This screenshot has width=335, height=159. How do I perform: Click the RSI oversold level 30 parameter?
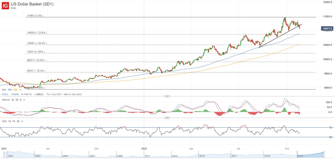[18, 121]
